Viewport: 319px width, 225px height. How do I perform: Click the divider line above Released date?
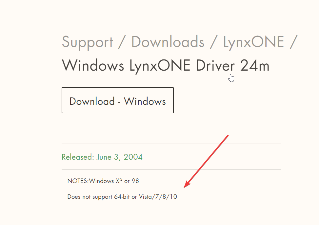[x=171, y=143]
